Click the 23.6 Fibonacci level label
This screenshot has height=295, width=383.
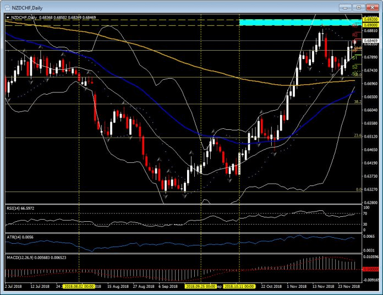(x=357, y=135)
